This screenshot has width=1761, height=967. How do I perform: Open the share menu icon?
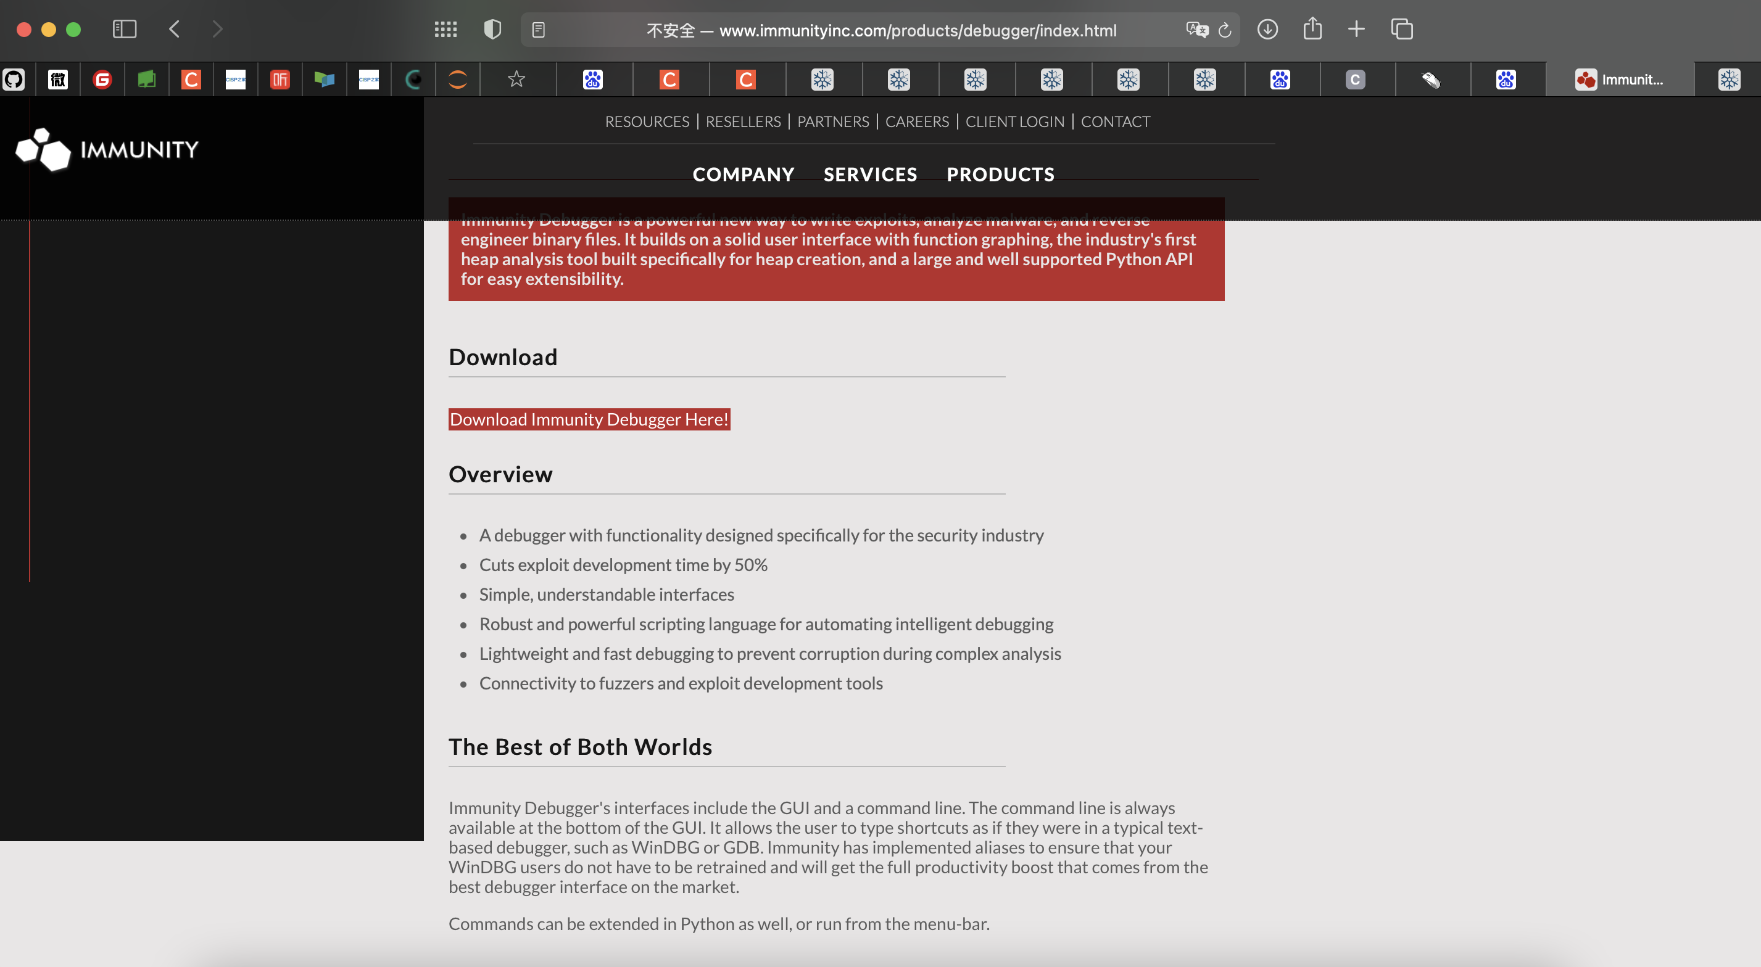click(1312, 29)
